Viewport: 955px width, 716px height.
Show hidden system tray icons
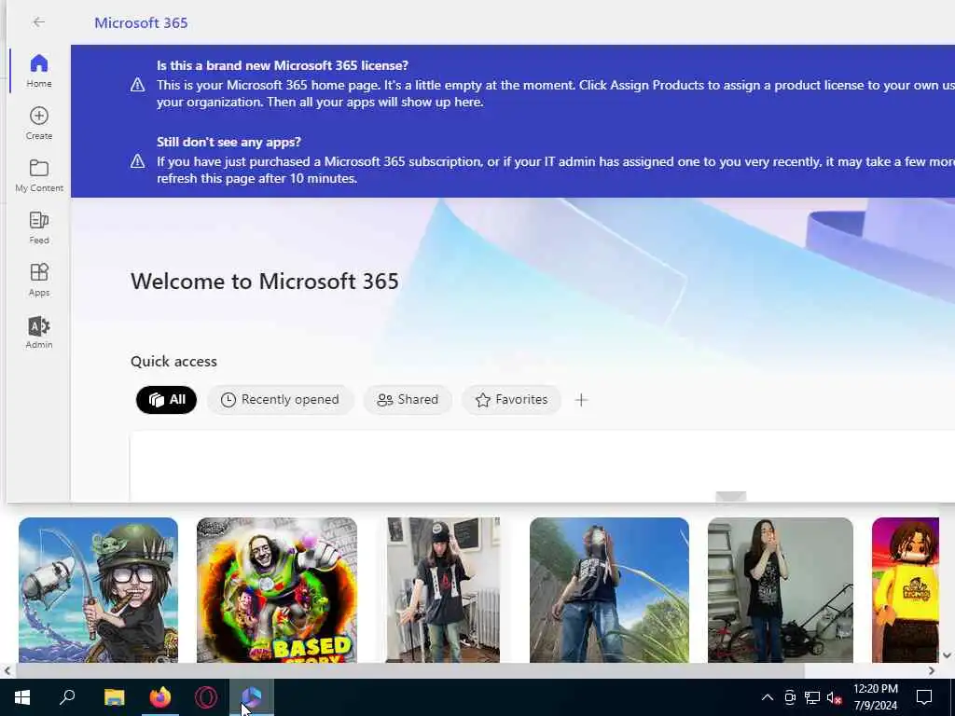pos(768,697)
